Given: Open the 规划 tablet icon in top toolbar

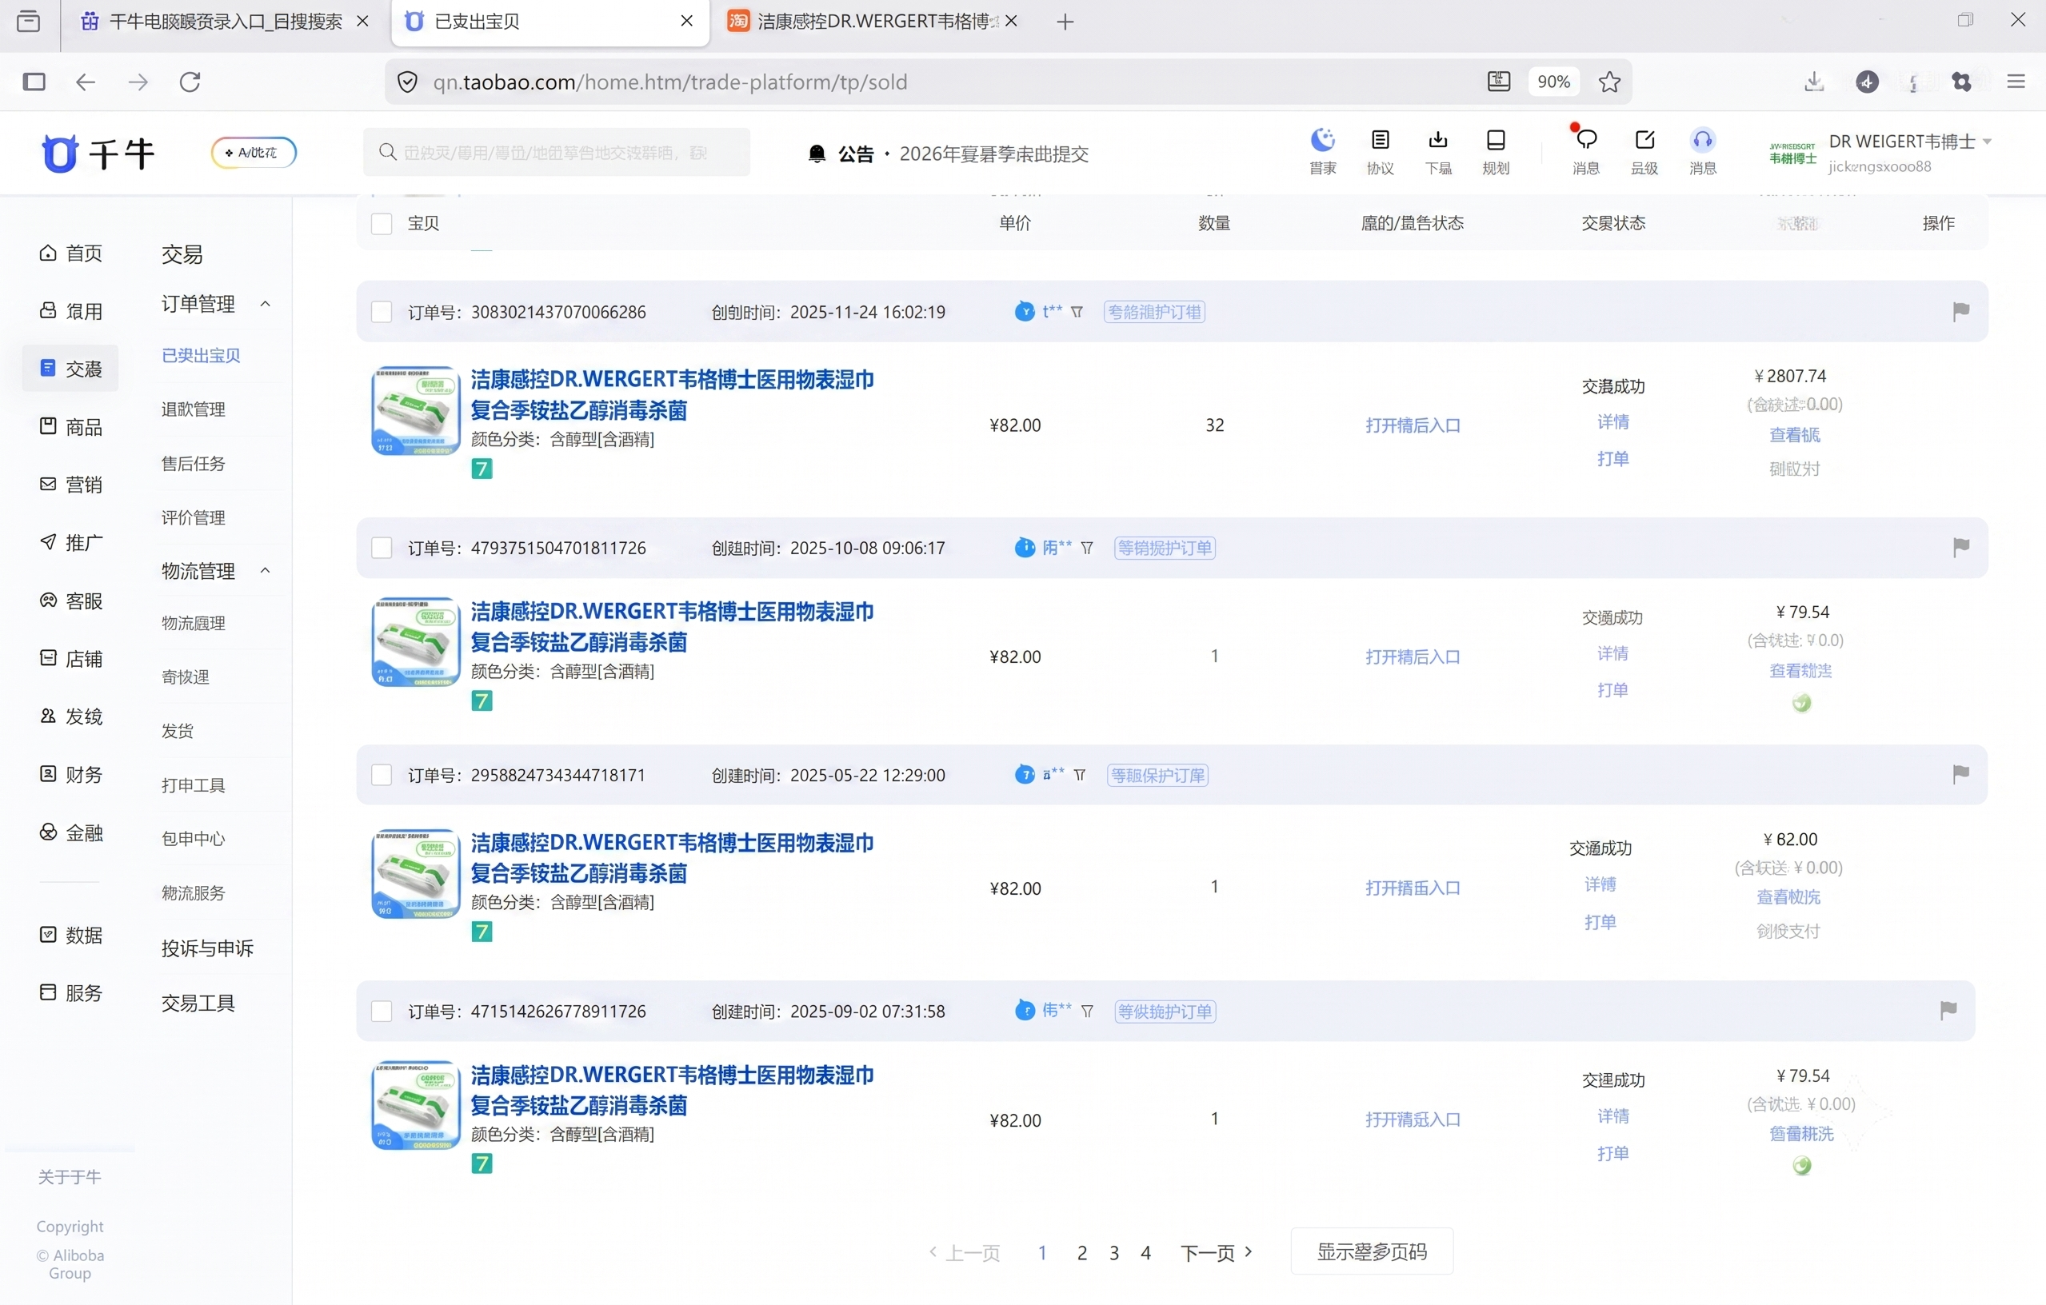Looking at the screenshot, I should click(x=1496, y=140).
